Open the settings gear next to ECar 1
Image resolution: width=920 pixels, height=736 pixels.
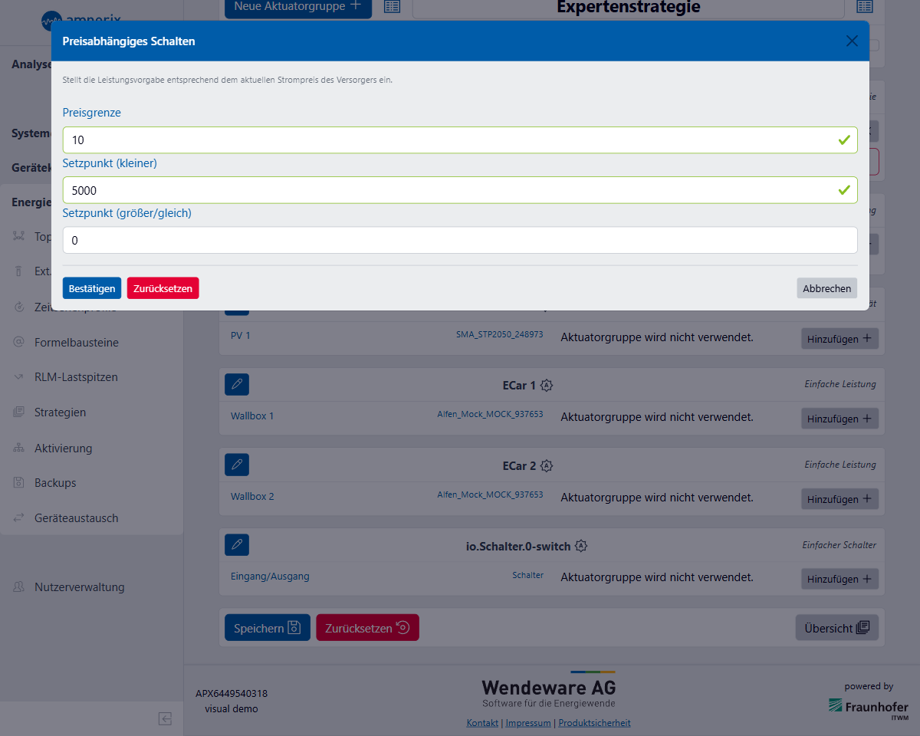(547, 385)
